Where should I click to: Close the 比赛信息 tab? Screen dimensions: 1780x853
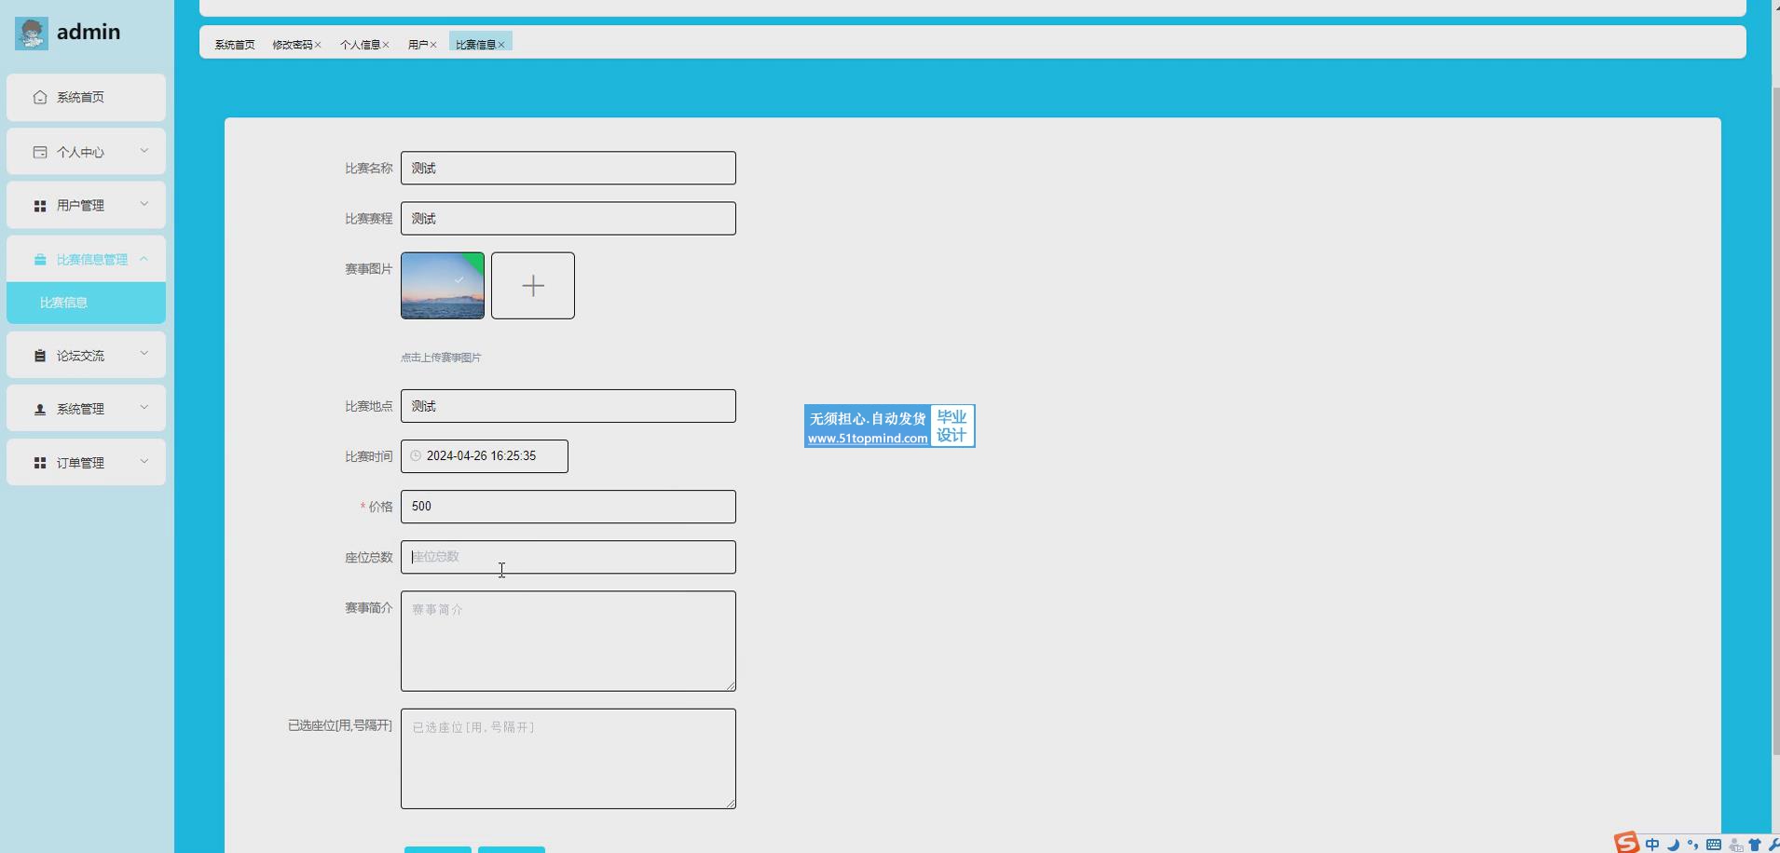pos(501,45)
